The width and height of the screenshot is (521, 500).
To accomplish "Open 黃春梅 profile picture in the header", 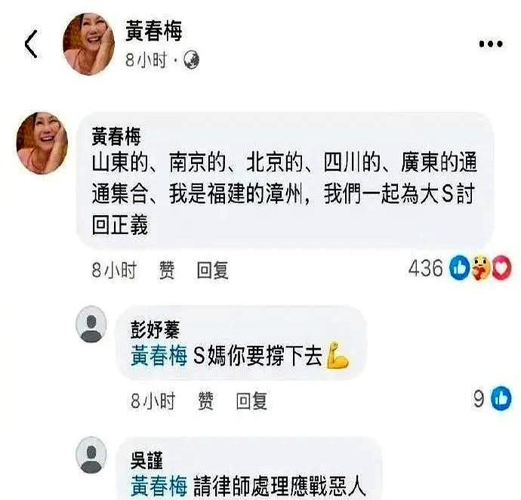I will pyautogui.click(x=88, y=45).
